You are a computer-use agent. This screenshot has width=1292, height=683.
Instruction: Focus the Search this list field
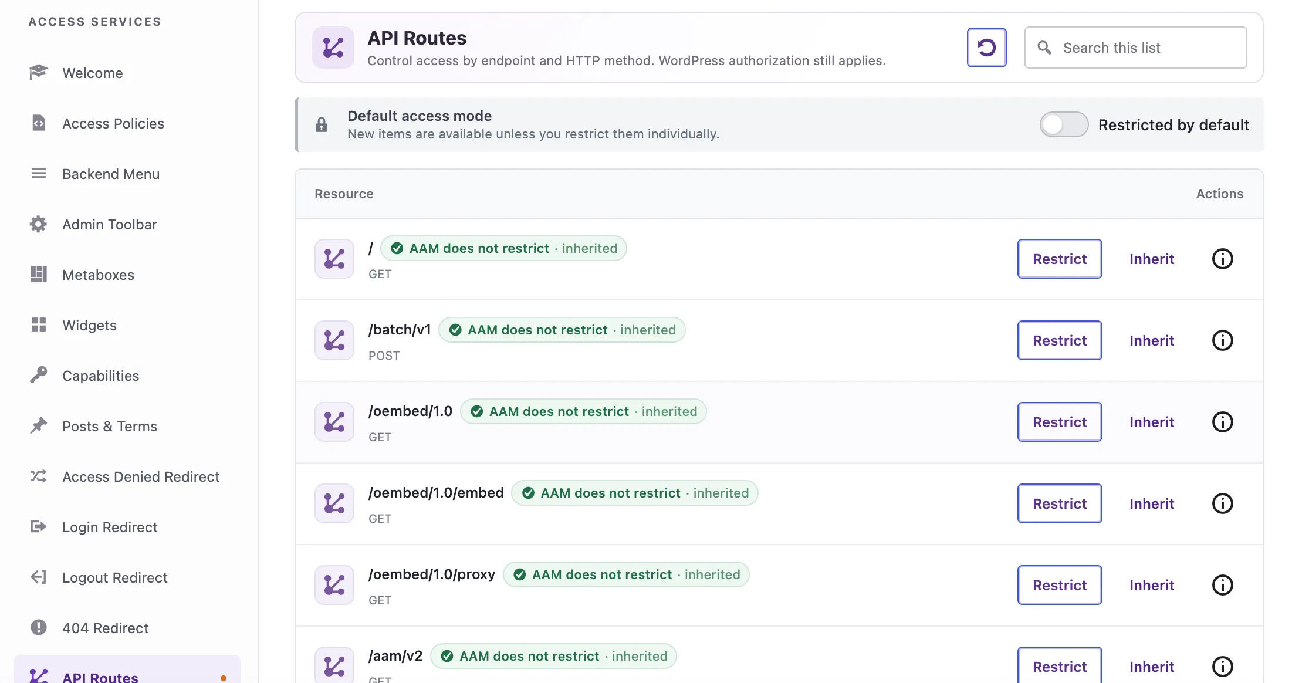(x=1136, y=48)
